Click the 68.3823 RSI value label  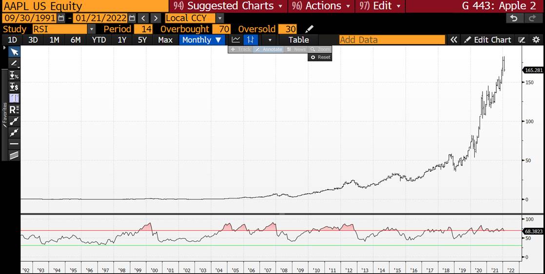tap(532, 231)
